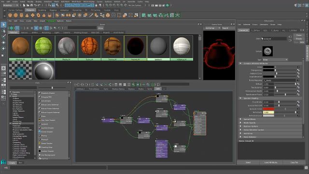Click the black Color swatch in Common Material Attributes
The image size is (309, 174).
click(x=268, y=67)
